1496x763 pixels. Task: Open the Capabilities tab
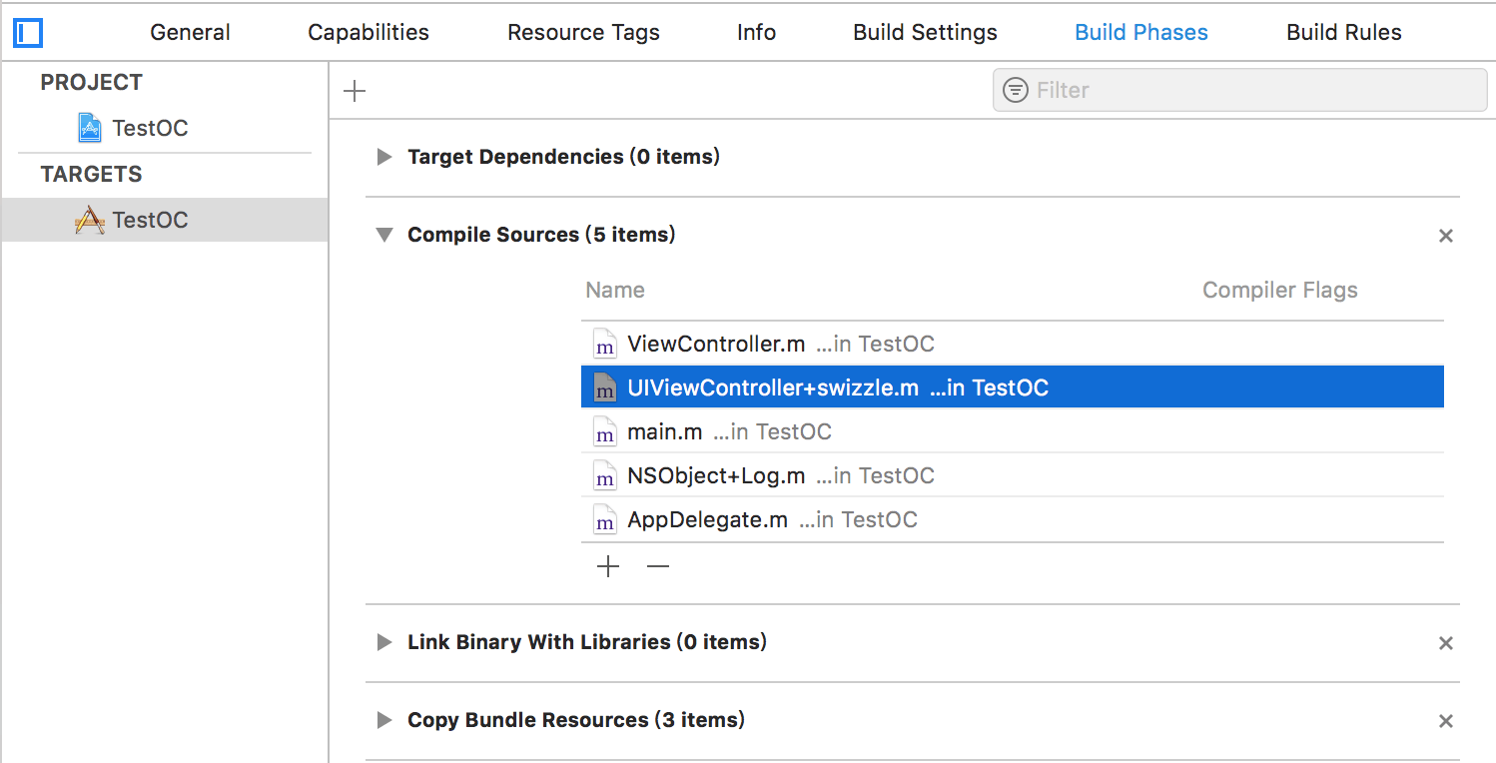(369, 32)
